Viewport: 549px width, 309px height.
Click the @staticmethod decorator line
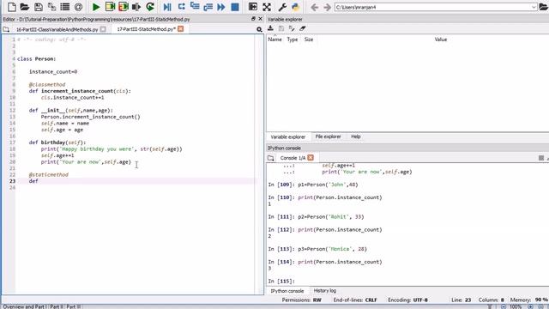49,174
